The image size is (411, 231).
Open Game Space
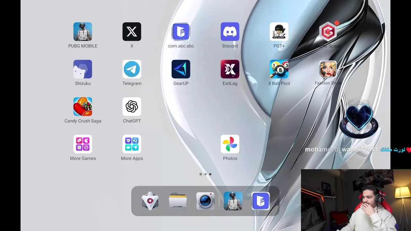click(328, 31)
